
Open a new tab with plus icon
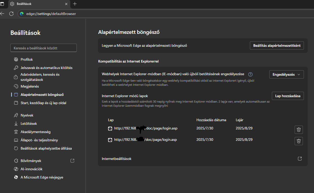75,4
